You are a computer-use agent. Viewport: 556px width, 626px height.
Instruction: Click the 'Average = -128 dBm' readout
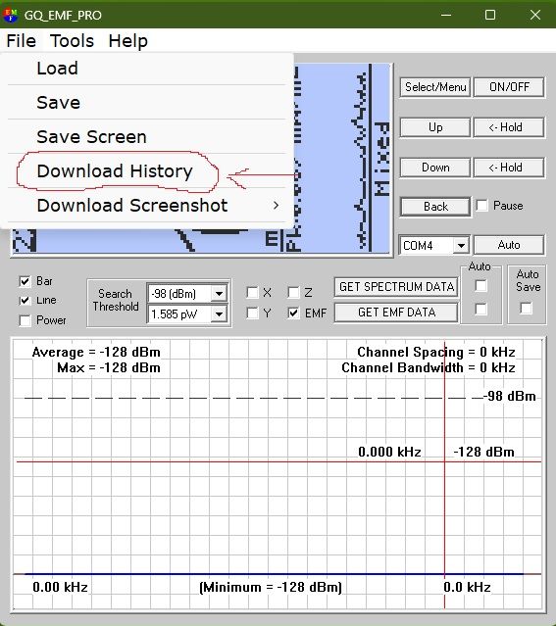96,352
